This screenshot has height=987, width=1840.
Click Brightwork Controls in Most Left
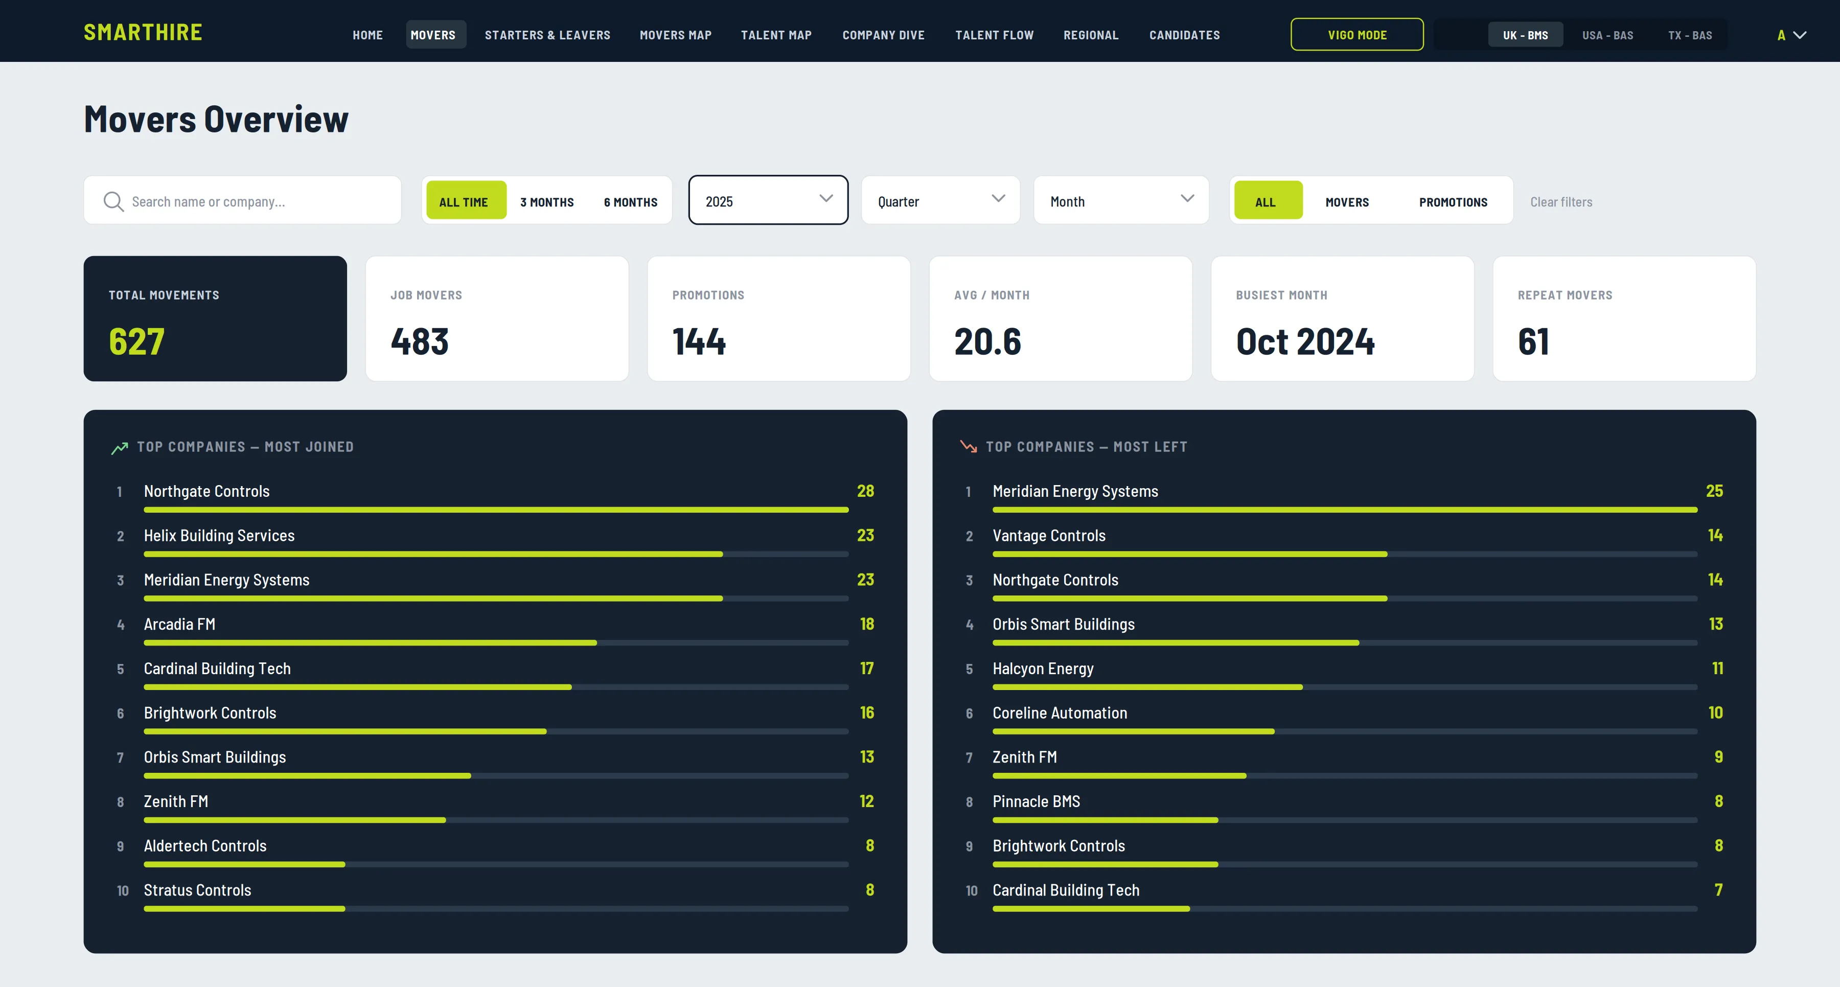tap(1059, 845)
